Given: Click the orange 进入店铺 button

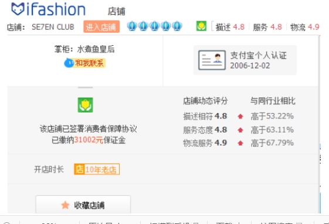Looking at the screenshot, I should click(x=101, y=26).
